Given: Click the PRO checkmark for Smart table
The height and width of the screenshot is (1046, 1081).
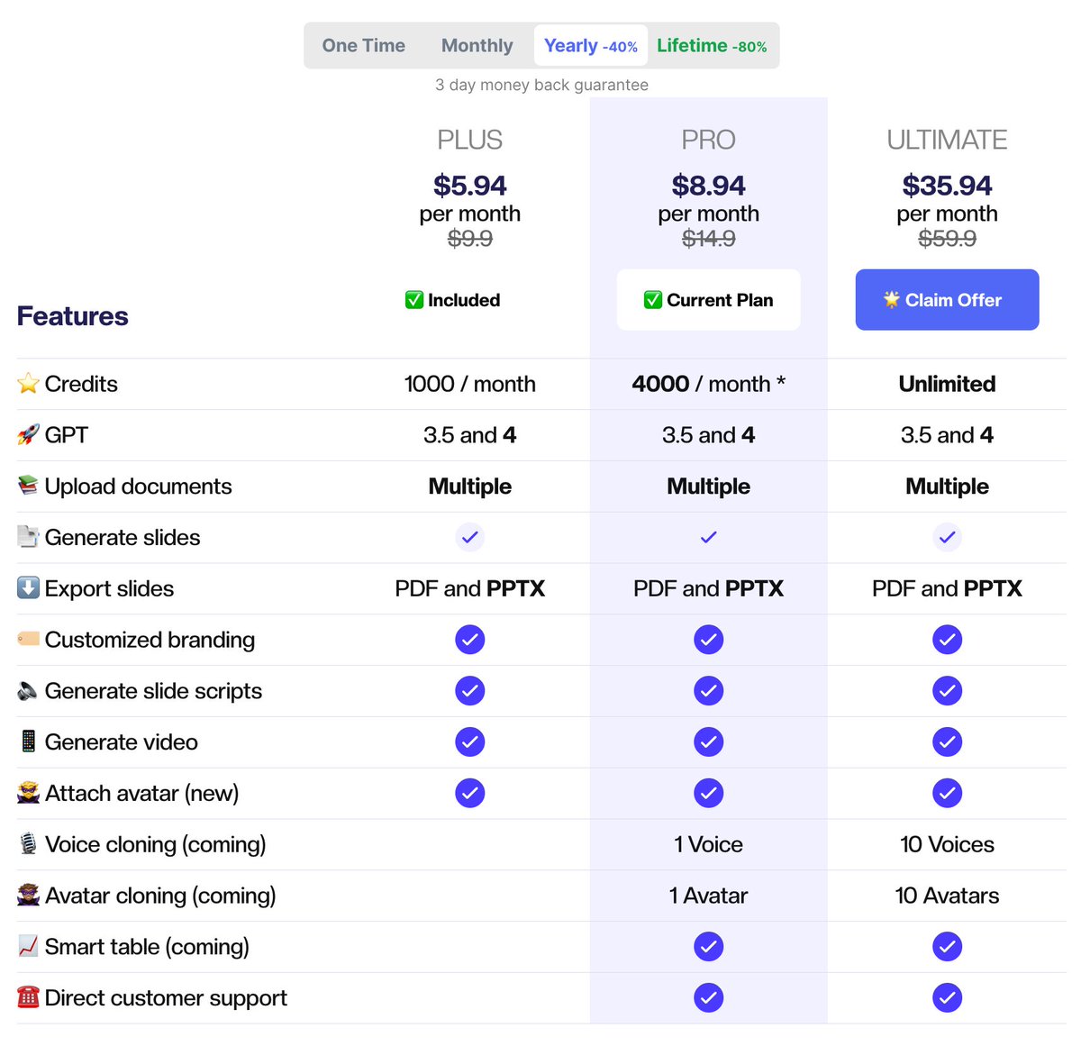Looking at the screenshot, I should point(709,947).
